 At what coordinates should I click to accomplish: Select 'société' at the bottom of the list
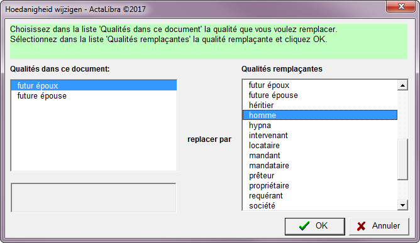tap(320, 205)
